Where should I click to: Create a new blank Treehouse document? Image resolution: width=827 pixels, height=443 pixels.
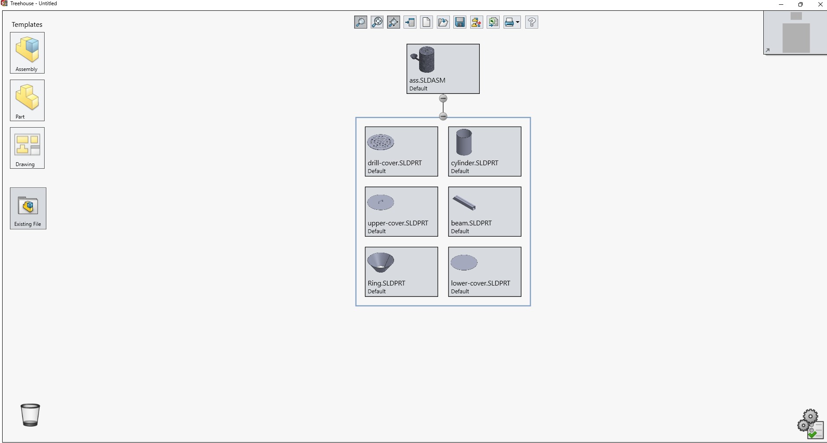tap(426, 22)
